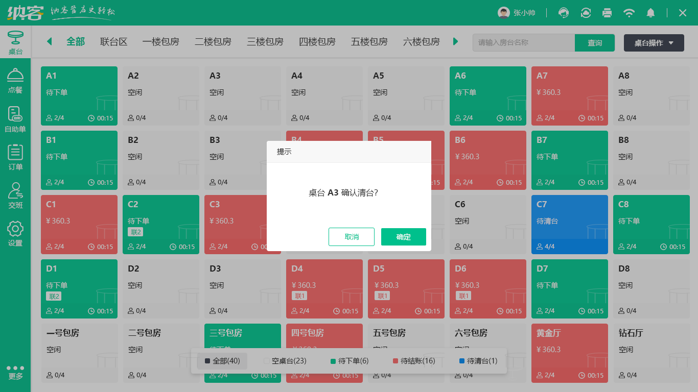698x392 pixels.
Task: Open 设置 settings gear in sidebar
Action: coord(15,234)
